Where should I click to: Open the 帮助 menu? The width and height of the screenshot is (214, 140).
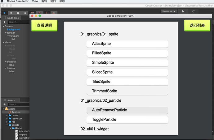point(62,1)
